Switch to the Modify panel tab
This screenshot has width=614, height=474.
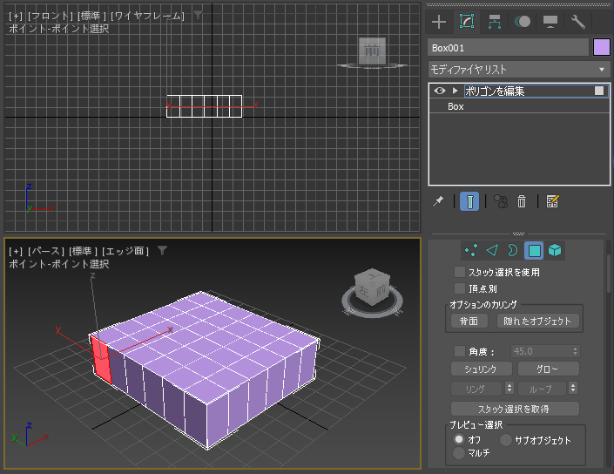[467, 22]
